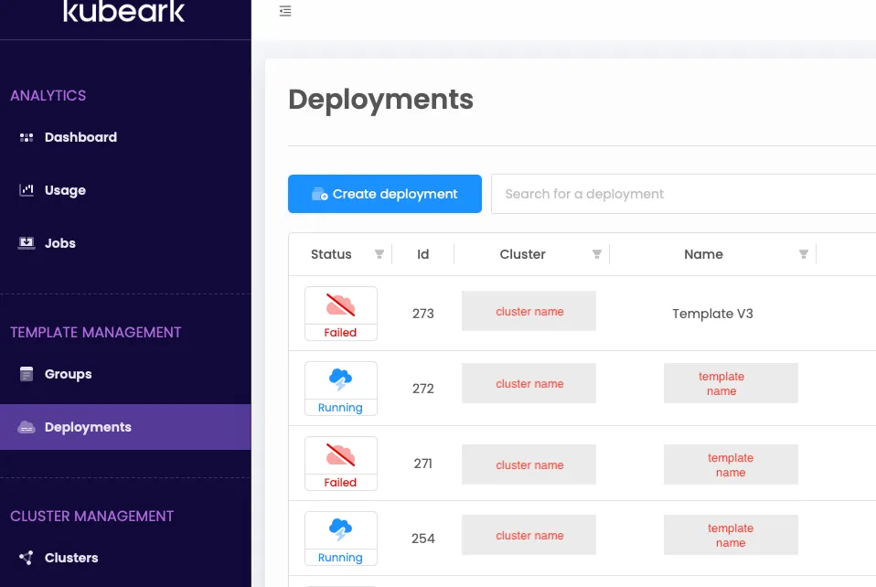
Task: Click the Template V3 name
Action: click(x=712, y=314)
